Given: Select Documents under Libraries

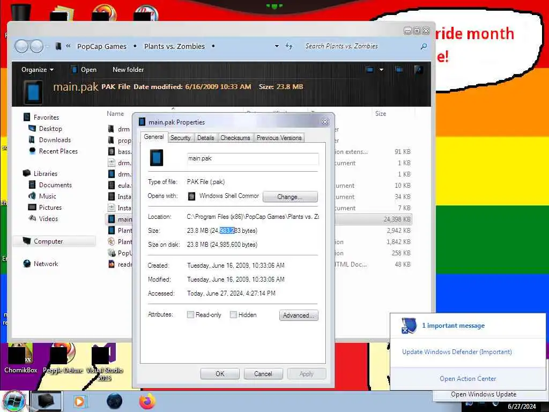Looking at the screenshot, I should (x=55, y=185).
